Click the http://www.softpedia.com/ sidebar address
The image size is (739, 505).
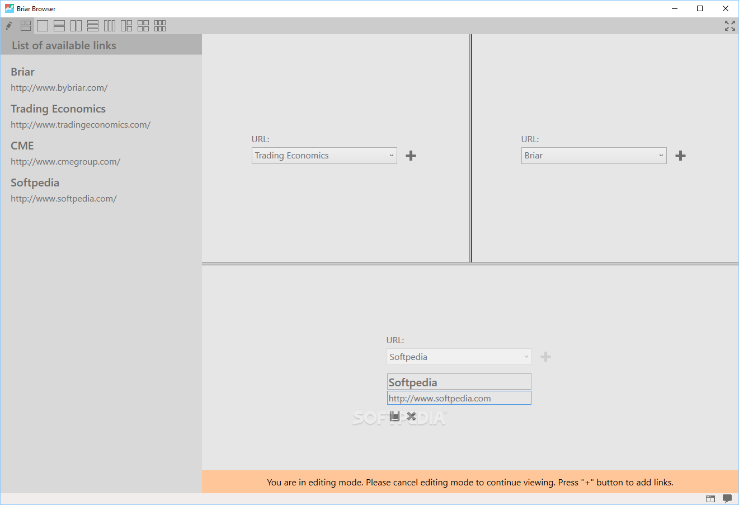[64, 199]
